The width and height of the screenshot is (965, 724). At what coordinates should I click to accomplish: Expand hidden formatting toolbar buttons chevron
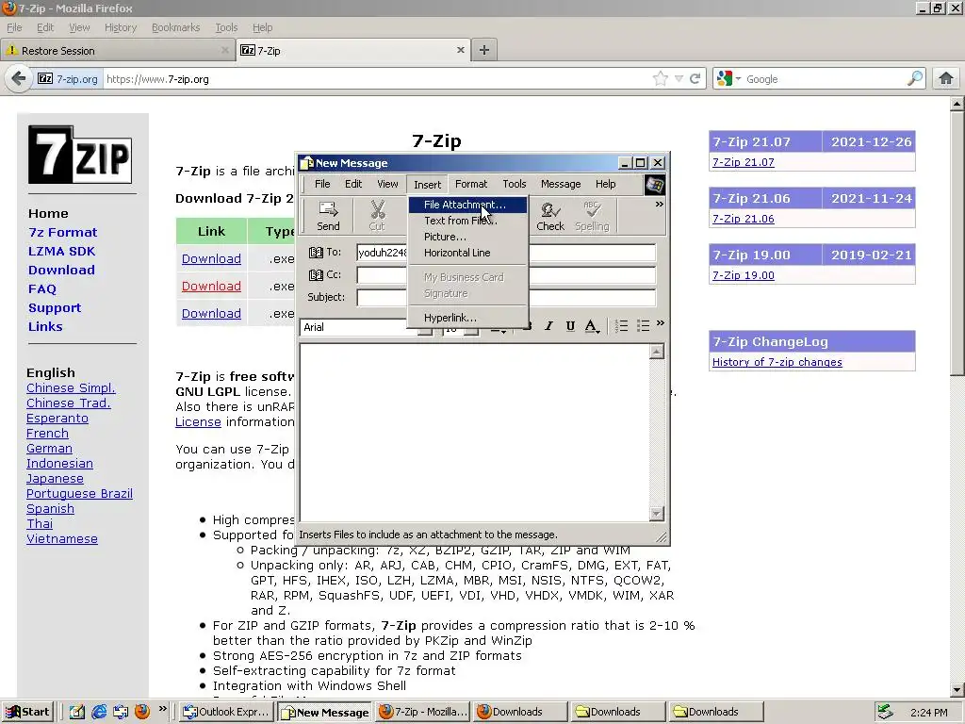point(661,323)
